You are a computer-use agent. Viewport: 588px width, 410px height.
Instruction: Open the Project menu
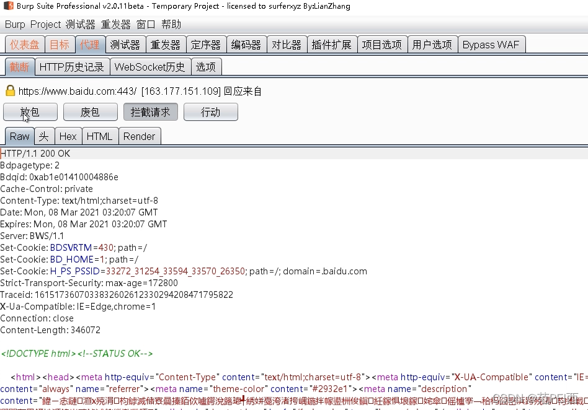(45, 24)
